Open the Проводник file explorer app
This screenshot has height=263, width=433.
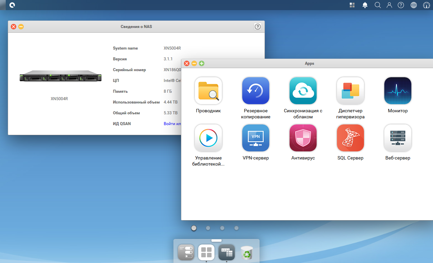pyautogui.click(x=208, y=91)
